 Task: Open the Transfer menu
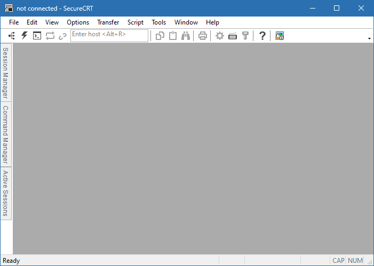point(108,22)
